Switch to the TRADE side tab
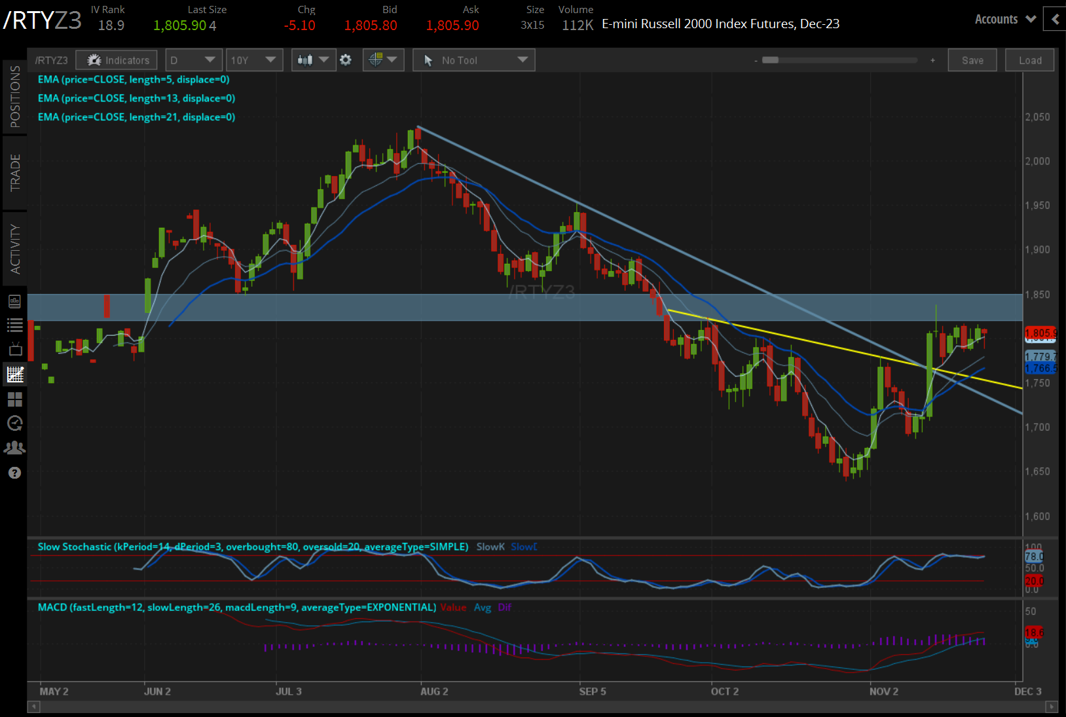This screenshot has width=1066, height=717. (14, 173)
